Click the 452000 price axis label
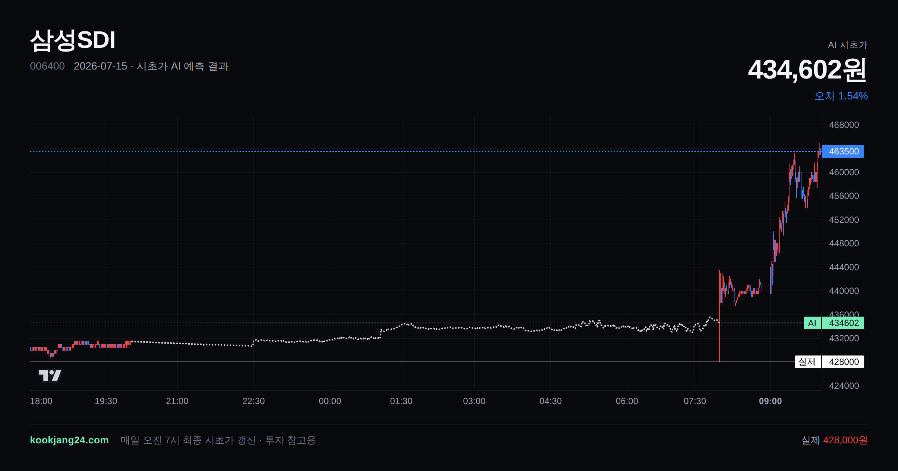Viewport: 898px width, 471px height. (844, 220)
